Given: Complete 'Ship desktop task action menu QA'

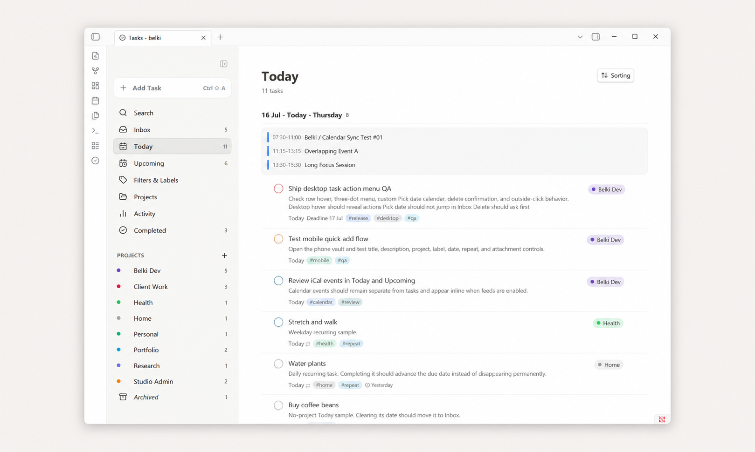Looking at the screenshot, I should tap(278, 189).
